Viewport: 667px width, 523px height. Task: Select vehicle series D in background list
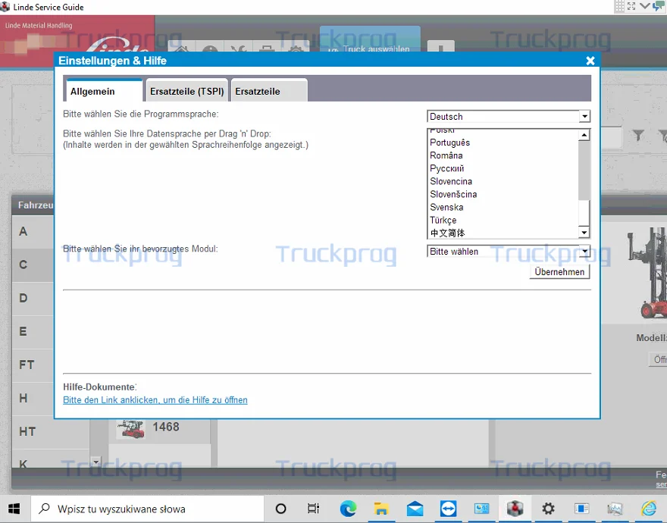33,299
